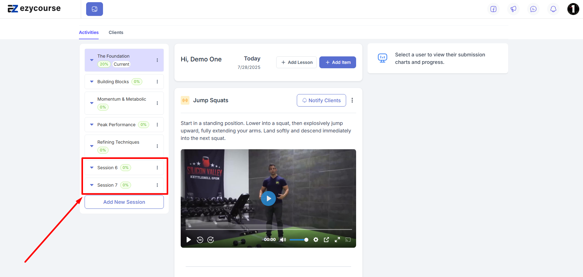Click the Jump Squats dumbbell icon
Viewport: 583px width, 277px height.
[185, 100]
